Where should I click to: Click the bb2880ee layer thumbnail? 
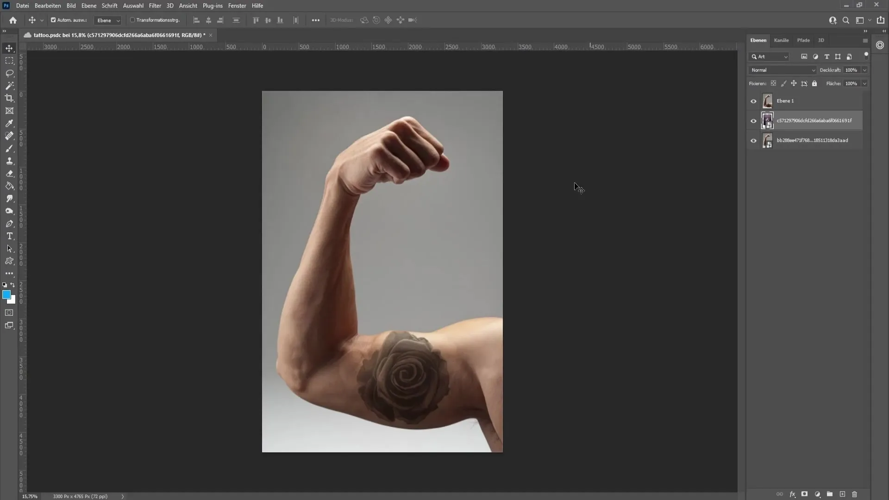(768, 140)
